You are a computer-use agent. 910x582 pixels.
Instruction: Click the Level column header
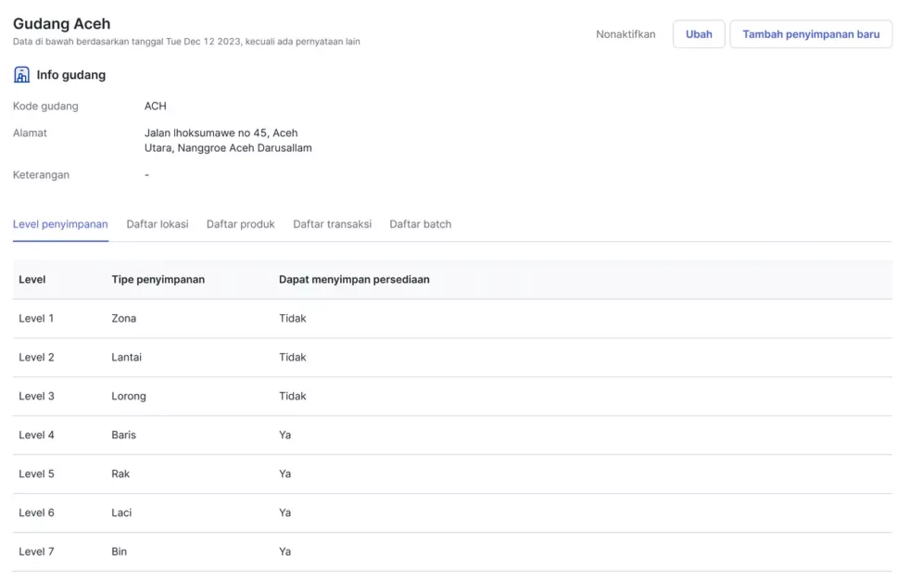(x=32, y=280)
